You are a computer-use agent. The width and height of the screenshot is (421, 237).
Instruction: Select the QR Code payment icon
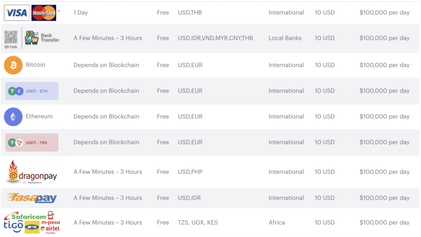pyautogui.click(x=11, y=38)
